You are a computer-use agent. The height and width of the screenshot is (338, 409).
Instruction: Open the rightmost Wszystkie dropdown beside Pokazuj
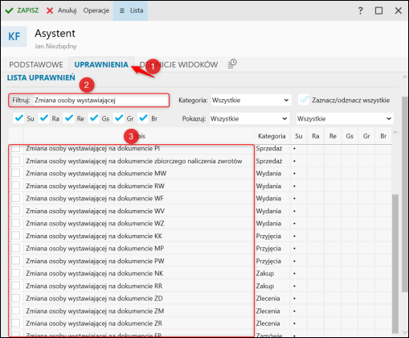(x=345, y=118)
